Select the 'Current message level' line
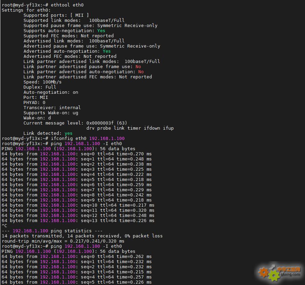 click(x=75, y=123)
